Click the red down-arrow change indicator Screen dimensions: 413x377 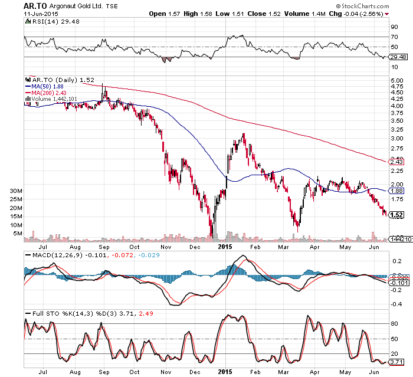click(386, 14)
